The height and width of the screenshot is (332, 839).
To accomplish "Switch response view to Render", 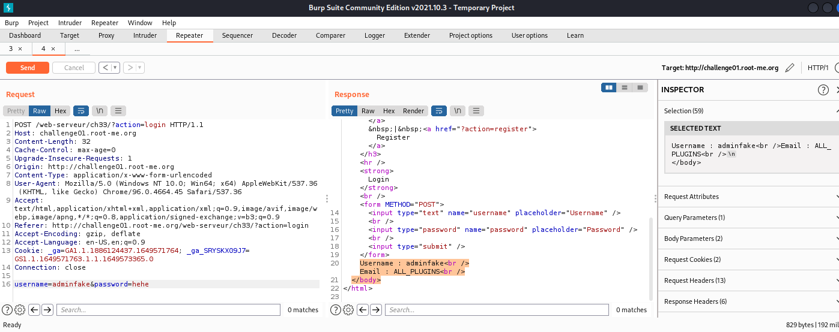I will click(x=413, y=111).
